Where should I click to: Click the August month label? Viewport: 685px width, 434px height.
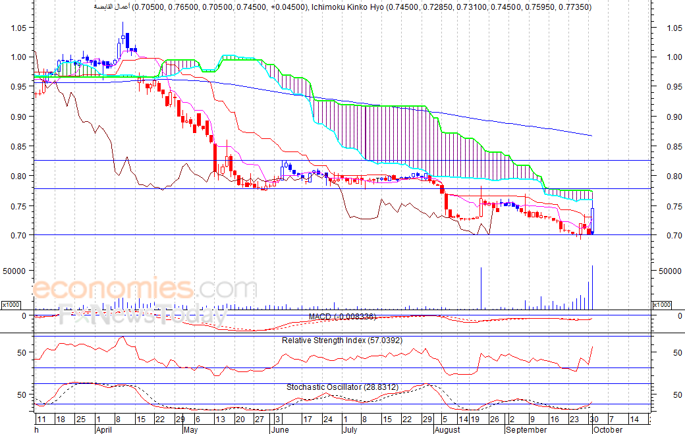447,429
